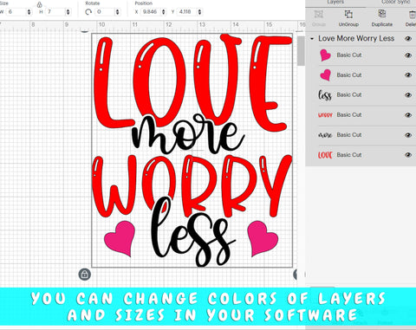
Task: Click the Width input field showing 6
Action: click(x=16, y=12)
